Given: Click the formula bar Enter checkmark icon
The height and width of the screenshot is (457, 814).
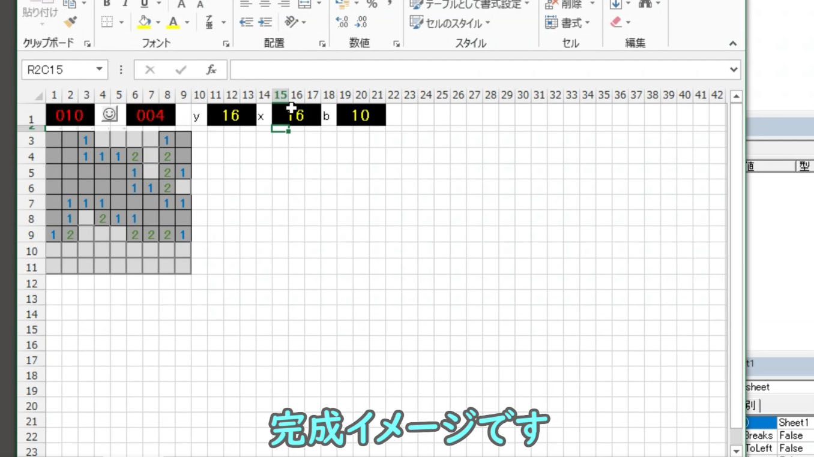Looking at the screenshot, I should (x=181, y=70).
